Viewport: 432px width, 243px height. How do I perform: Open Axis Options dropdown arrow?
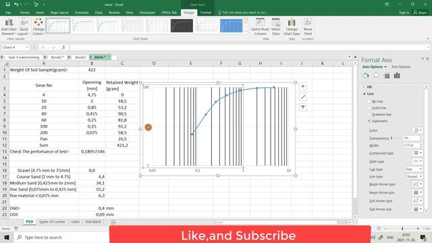[x=385, y=67]
